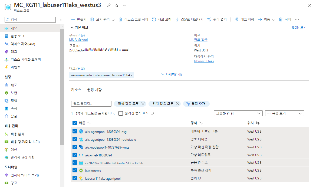
Task: Expand 자세히(1개) tags
Action: pyautogui.click(x=172, y=74)
